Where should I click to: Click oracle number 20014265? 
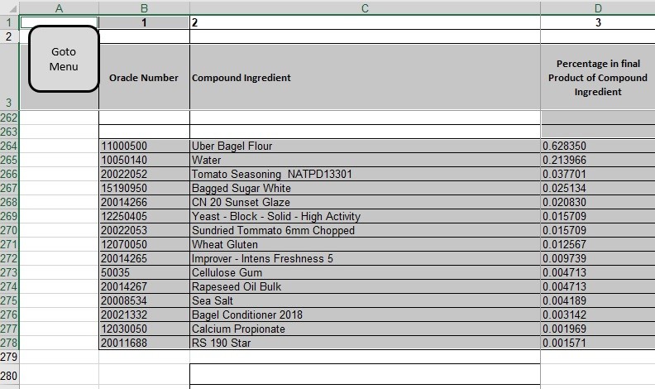(x=144, y=258)
